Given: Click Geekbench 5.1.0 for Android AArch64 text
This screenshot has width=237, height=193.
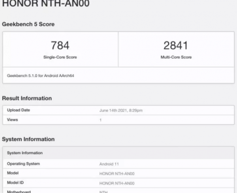Looking at the screenshot, I should click(41, 76).
